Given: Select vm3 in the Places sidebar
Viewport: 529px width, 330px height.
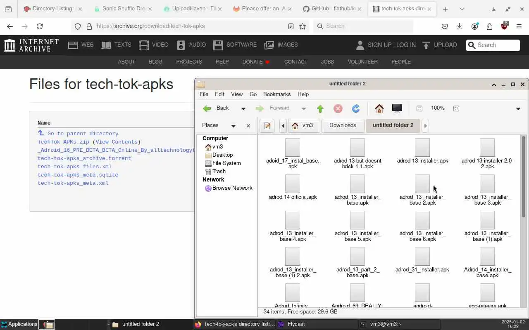Looking at the screenshot, I should 217,146.
